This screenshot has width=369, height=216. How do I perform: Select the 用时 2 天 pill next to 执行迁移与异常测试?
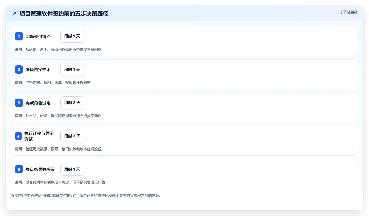pyautogui.click(x=72, y=136)
